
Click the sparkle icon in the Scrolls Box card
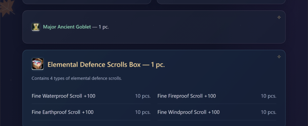279,57
